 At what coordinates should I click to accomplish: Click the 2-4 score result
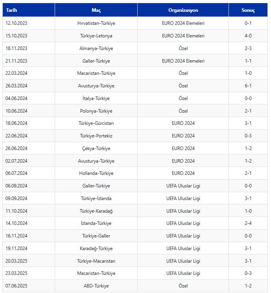[x=248, y=223]
